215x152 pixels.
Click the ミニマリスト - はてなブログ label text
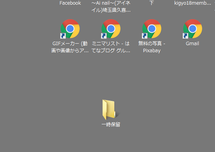tap(111, 47)
